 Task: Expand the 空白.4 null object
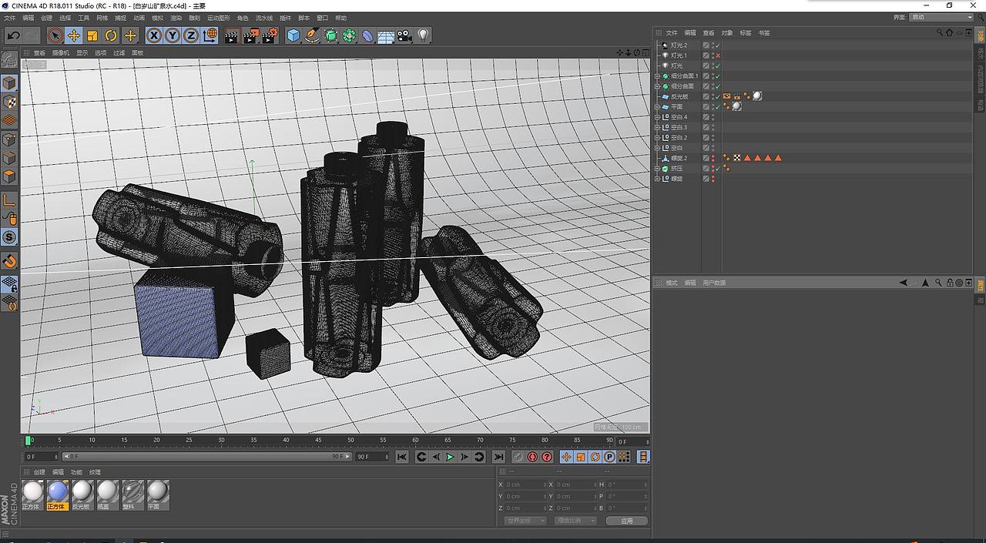(657, 117)
